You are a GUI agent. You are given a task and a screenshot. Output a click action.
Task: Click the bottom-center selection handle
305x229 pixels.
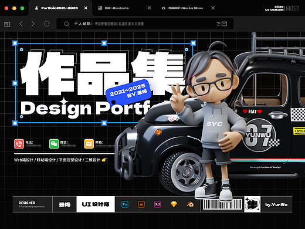(x=104, y=123)
